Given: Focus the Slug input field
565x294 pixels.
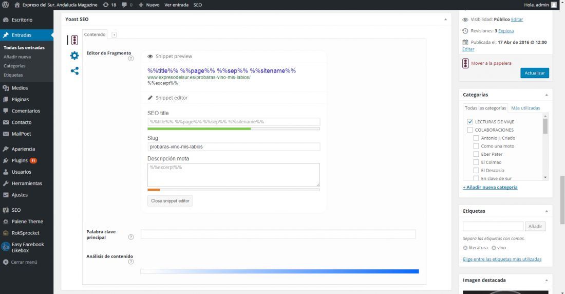Looking at the screenshot, I should point(234,147).
